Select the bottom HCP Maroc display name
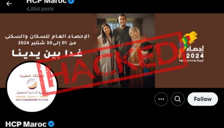 [26, 124]
